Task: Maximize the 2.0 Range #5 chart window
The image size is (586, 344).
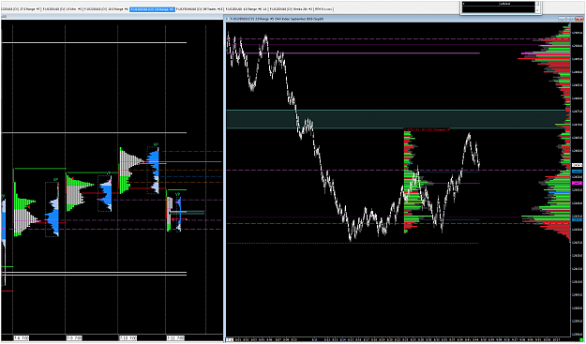Action: pyautogui.click(x=571, y=19)
